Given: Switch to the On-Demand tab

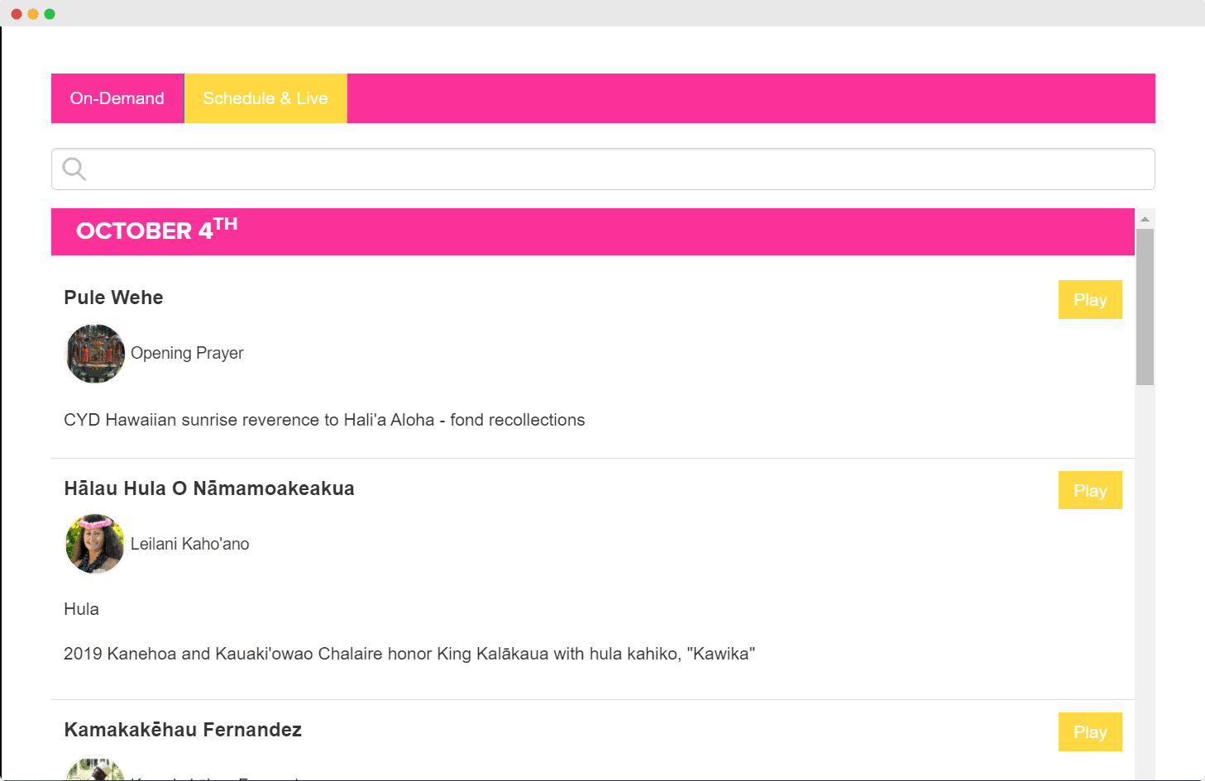Looking at the screenshot, I should [117, 98].
